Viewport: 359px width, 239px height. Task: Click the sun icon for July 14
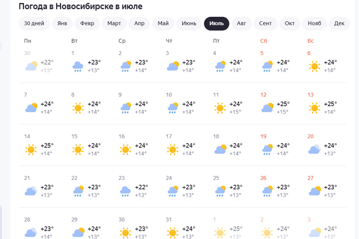click(31, 149)
